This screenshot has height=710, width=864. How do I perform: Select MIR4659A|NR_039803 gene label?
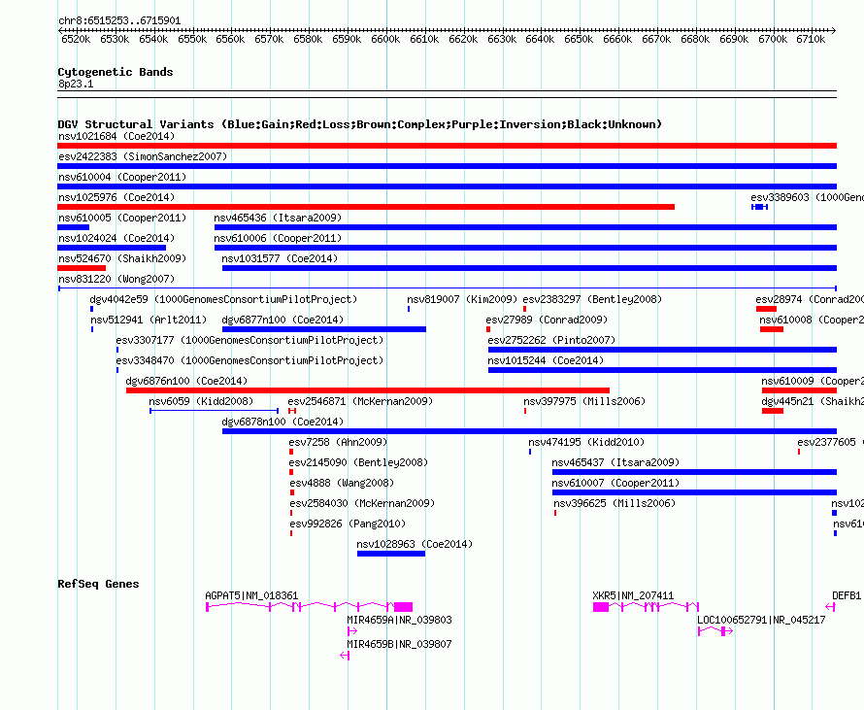pos(399,620)
